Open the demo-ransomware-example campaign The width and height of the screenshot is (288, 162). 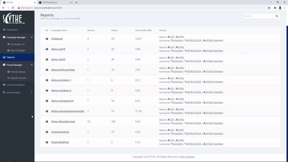point(68,111)
